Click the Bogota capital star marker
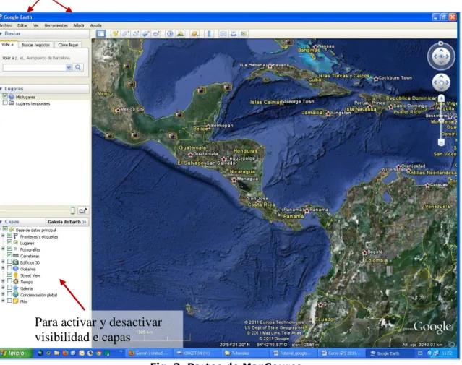Screen dimensions: 462x365 [364, 252]
